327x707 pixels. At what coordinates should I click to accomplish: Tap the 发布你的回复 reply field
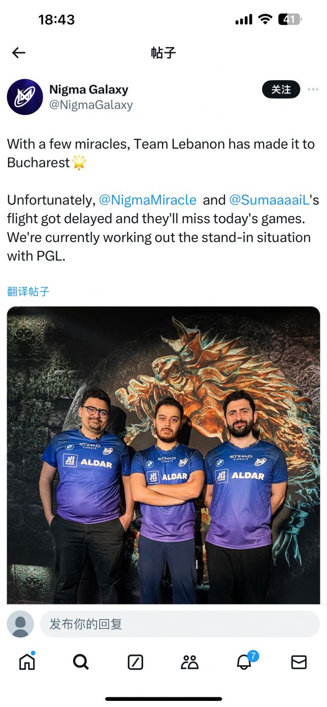[180, 624]
